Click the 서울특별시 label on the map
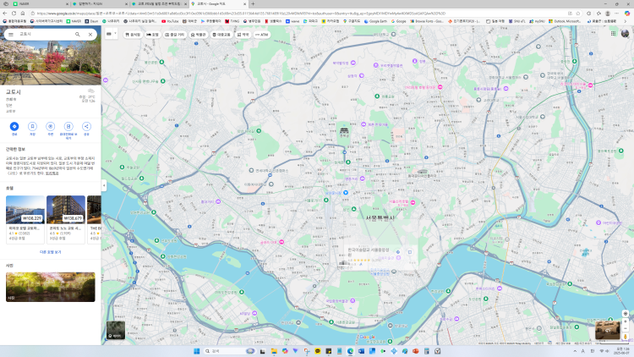The height and width of the screenshot is (357, 634). coord(380,217)
